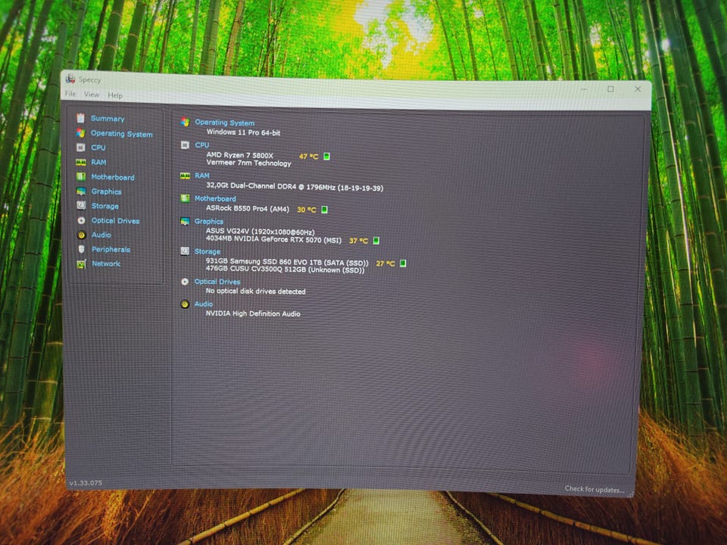Click the Peripherals mouse icon in sidebar
The width and height of the screenshot is (727, 545).
coord(82,249)
